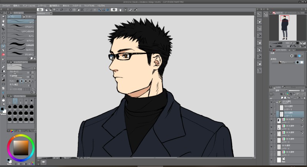307x167 pixels.
Task: Open the ファイル(F) menu
Action: tap(6, 6)
